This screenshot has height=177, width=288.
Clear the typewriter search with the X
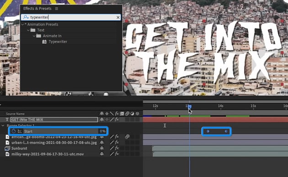(x=118, y=17)
